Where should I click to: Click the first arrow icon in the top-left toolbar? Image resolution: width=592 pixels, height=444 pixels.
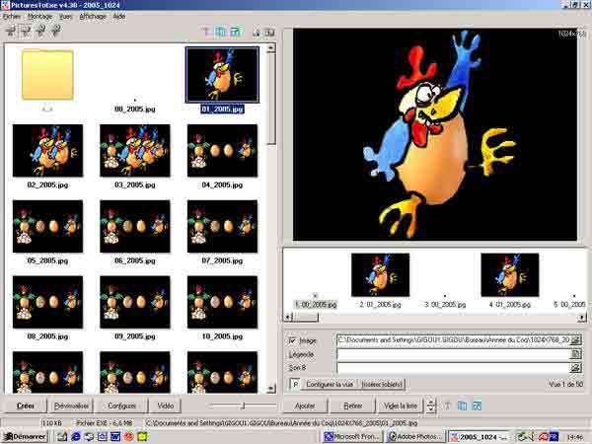click(x=11, y=31)
